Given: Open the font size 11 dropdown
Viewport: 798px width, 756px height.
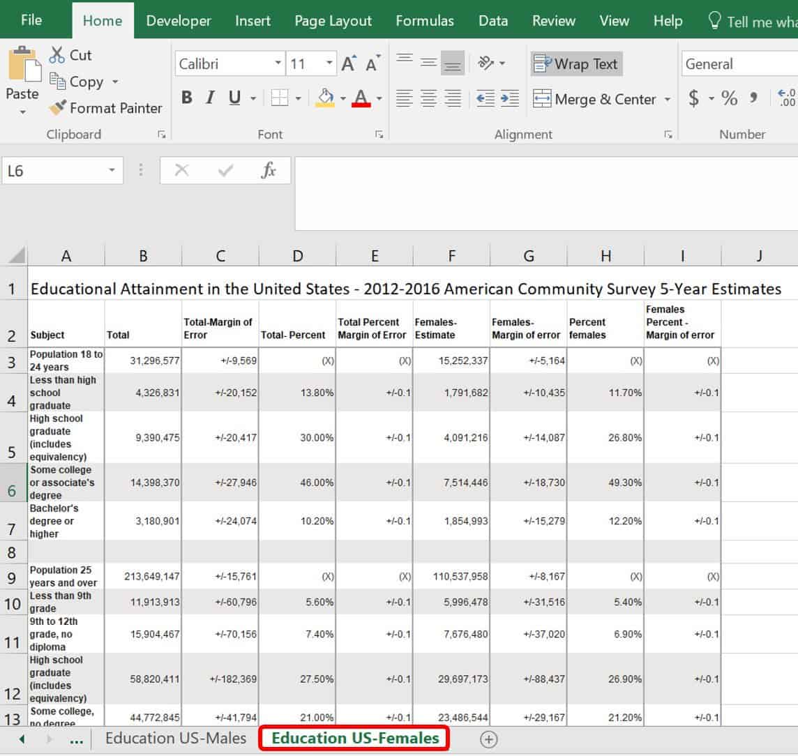Looking at the screenshot, I should (x=329, y=63).
